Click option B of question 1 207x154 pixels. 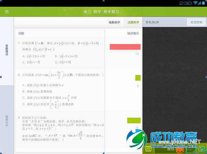click(66, 56)
